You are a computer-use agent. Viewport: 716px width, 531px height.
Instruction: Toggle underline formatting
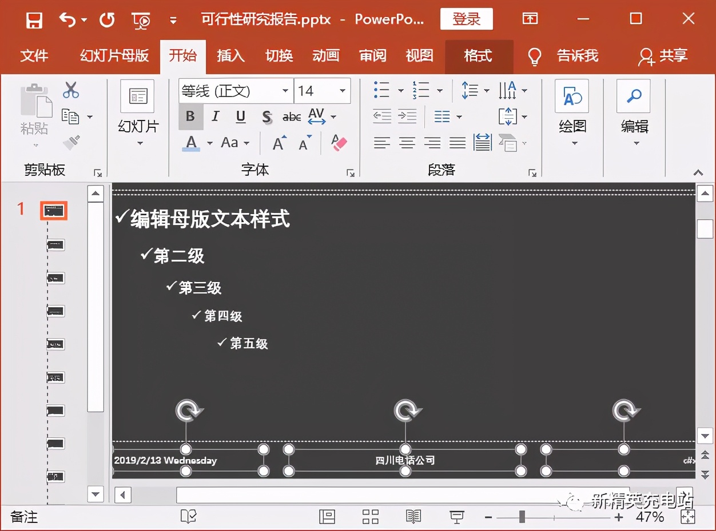[240, 116]
